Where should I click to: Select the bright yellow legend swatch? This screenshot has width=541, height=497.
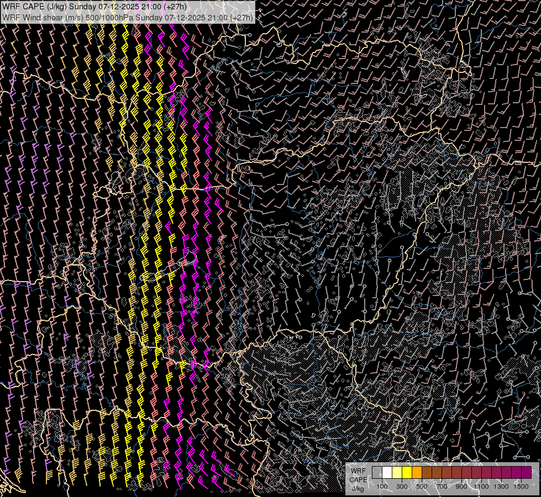[x=407, y=473]
